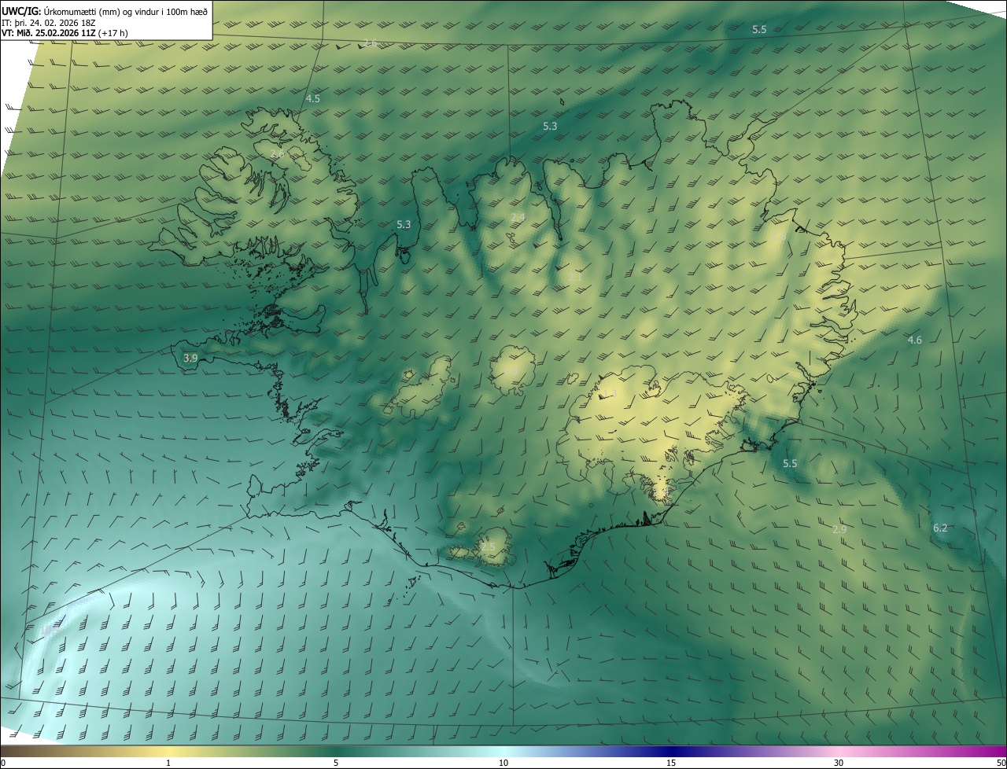1007x769 pixels.
Task: Click the 2.6 value label over the Westfjords
Action: click(277, 154)
